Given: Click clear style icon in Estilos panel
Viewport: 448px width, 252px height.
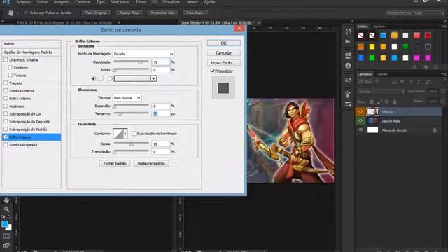Looking at the screenshot, I should point(414,67).
